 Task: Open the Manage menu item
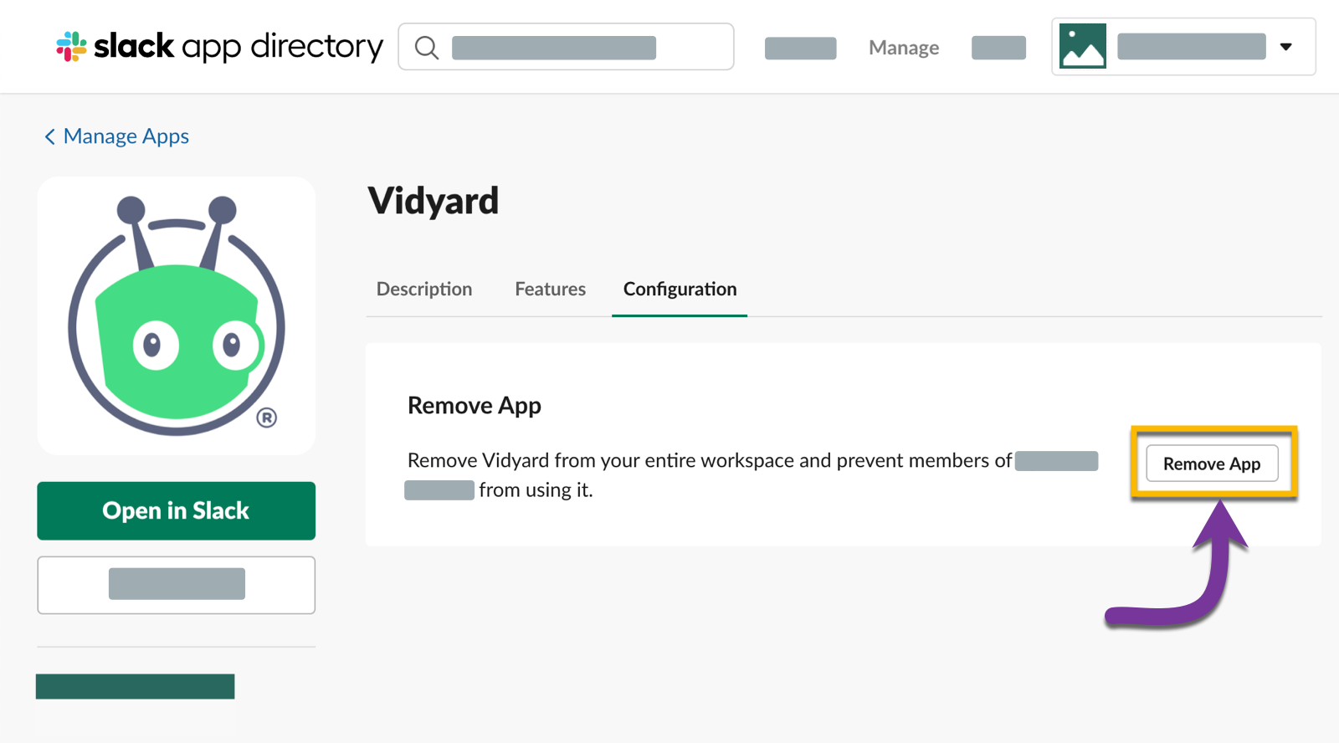pos(904,48)
